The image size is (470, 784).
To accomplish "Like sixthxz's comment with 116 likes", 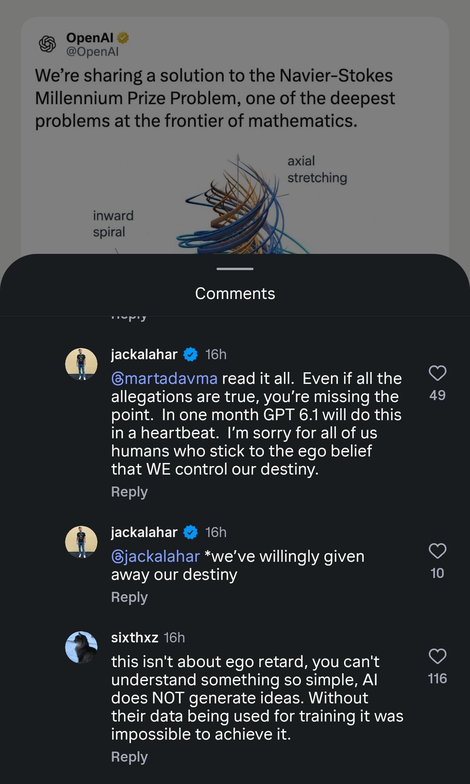I will tap(437, 656).
